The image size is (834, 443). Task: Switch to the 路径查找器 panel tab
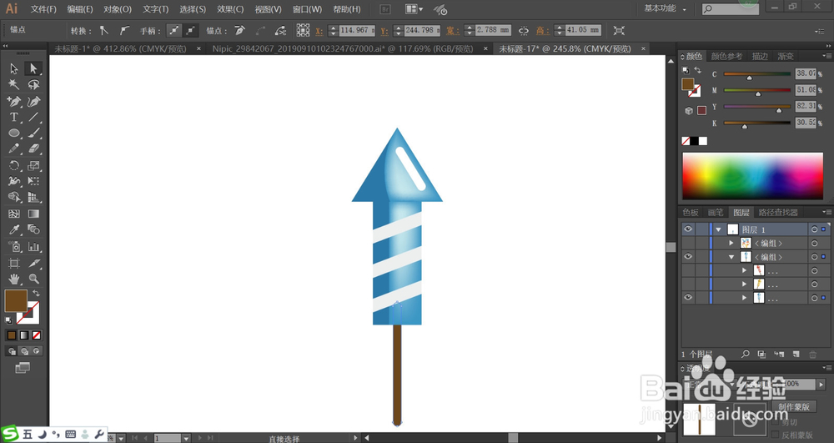778,212
